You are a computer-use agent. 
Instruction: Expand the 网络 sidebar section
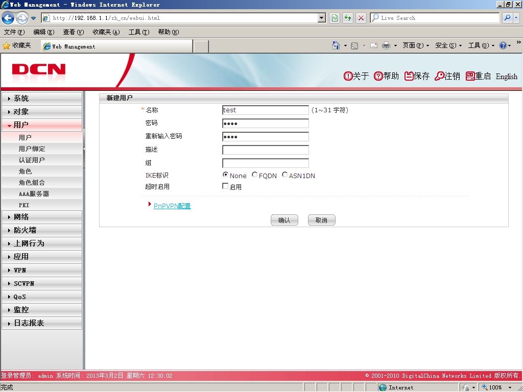point(42,217)
